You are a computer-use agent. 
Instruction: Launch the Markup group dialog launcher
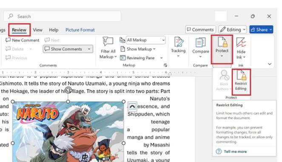click(165, 65)
